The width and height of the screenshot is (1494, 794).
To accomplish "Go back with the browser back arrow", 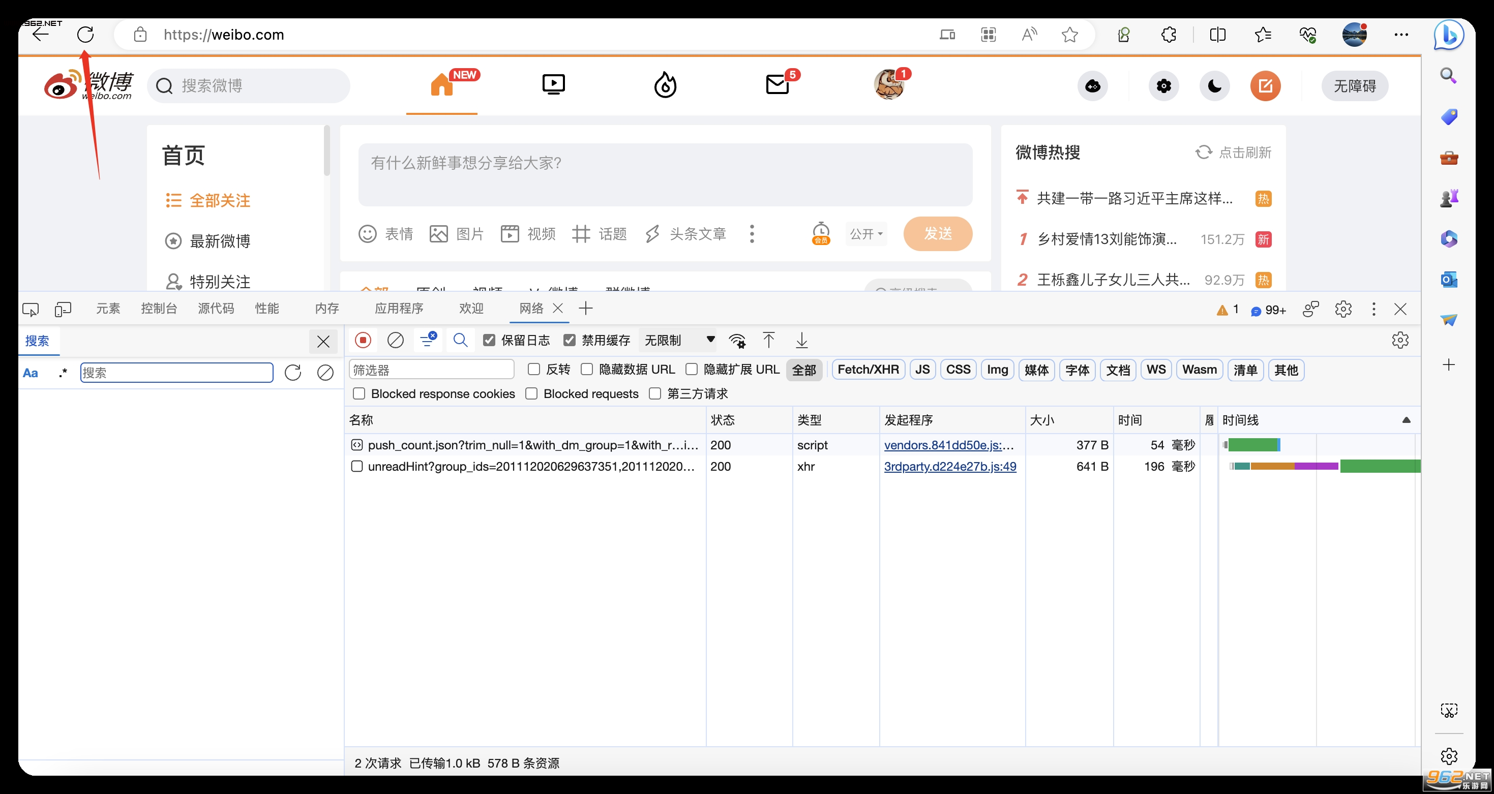I will (x=41, y=35).
